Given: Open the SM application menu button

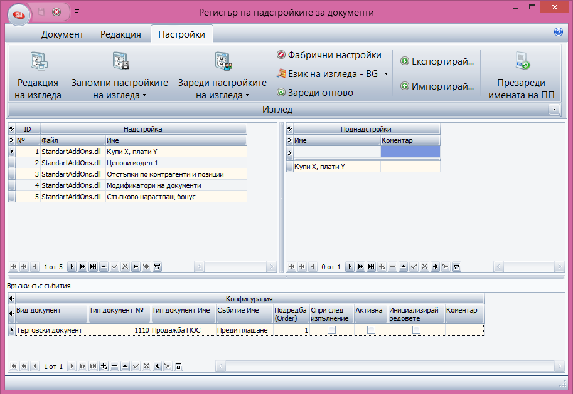Looking at the screenshot, I should coord(18,15).
